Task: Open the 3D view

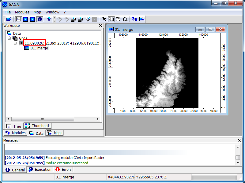Action: tap(134, 19)
